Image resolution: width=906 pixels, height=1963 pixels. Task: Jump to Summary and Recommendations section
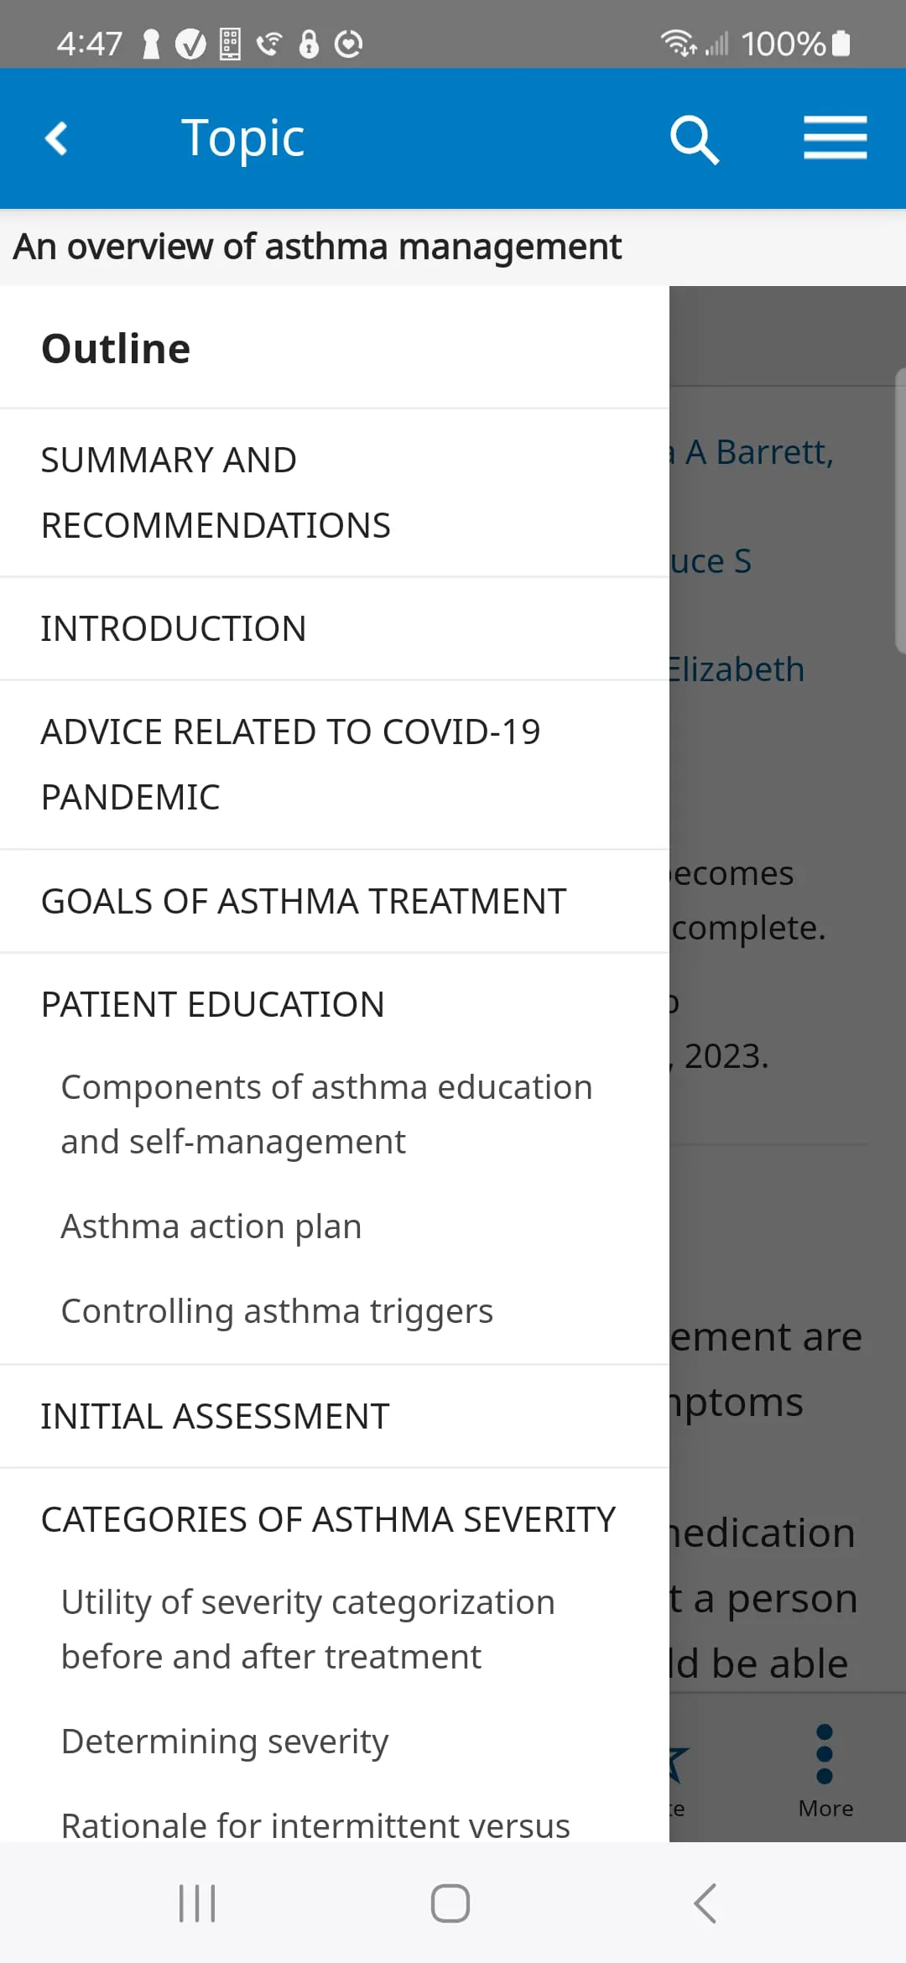pyautogui.click(x=216, y=492)
